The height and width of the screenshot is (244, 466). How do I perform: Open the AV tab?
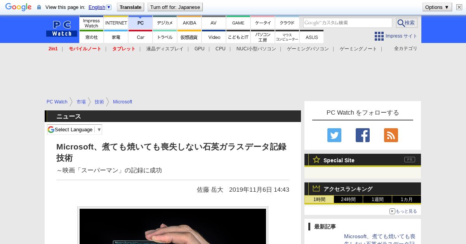pyautogui.click(x=214, y=23)
